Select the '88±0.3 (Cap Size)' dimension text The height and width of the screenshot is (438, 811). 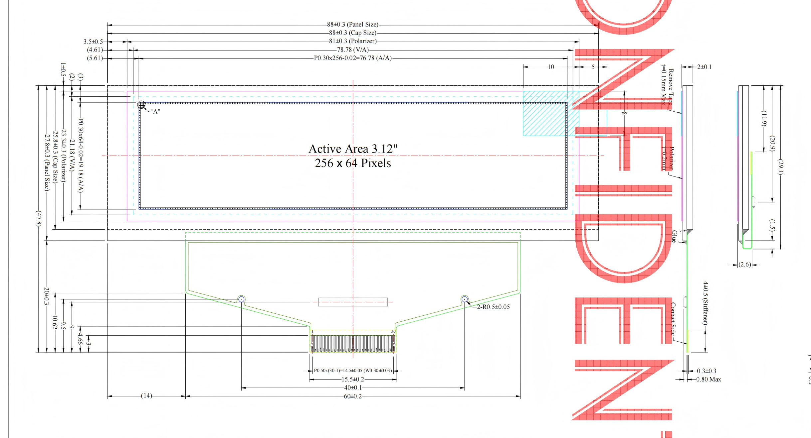pos(352,33)
